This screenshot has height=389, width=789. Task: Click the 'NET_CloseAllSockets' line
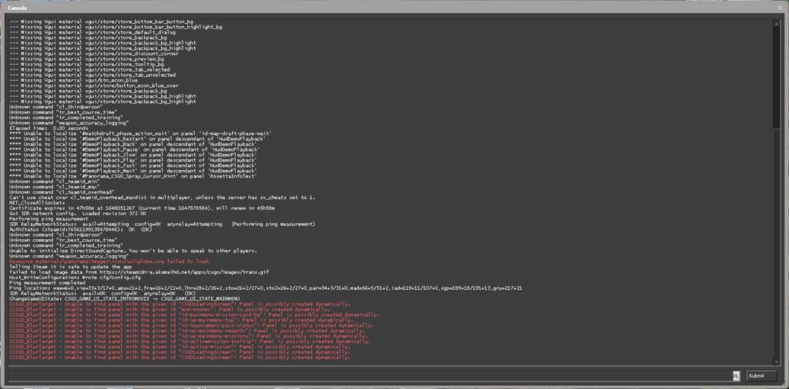tap(37, 203)
